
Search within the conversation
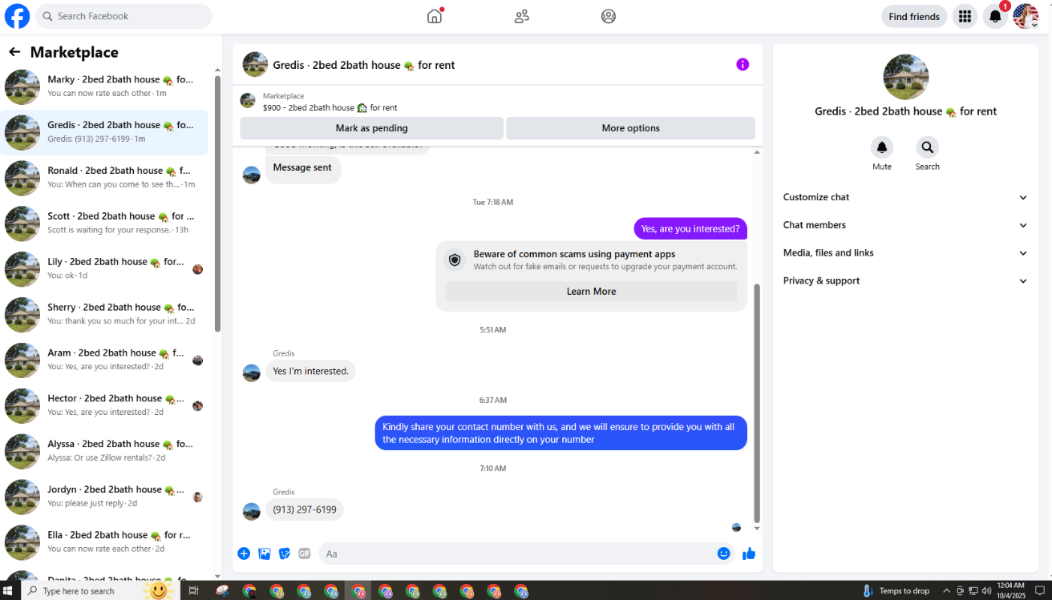click(928, 147)
